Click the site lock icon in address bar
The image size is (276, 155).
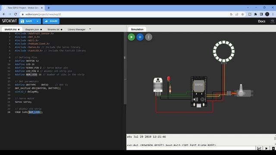[22, 14]
